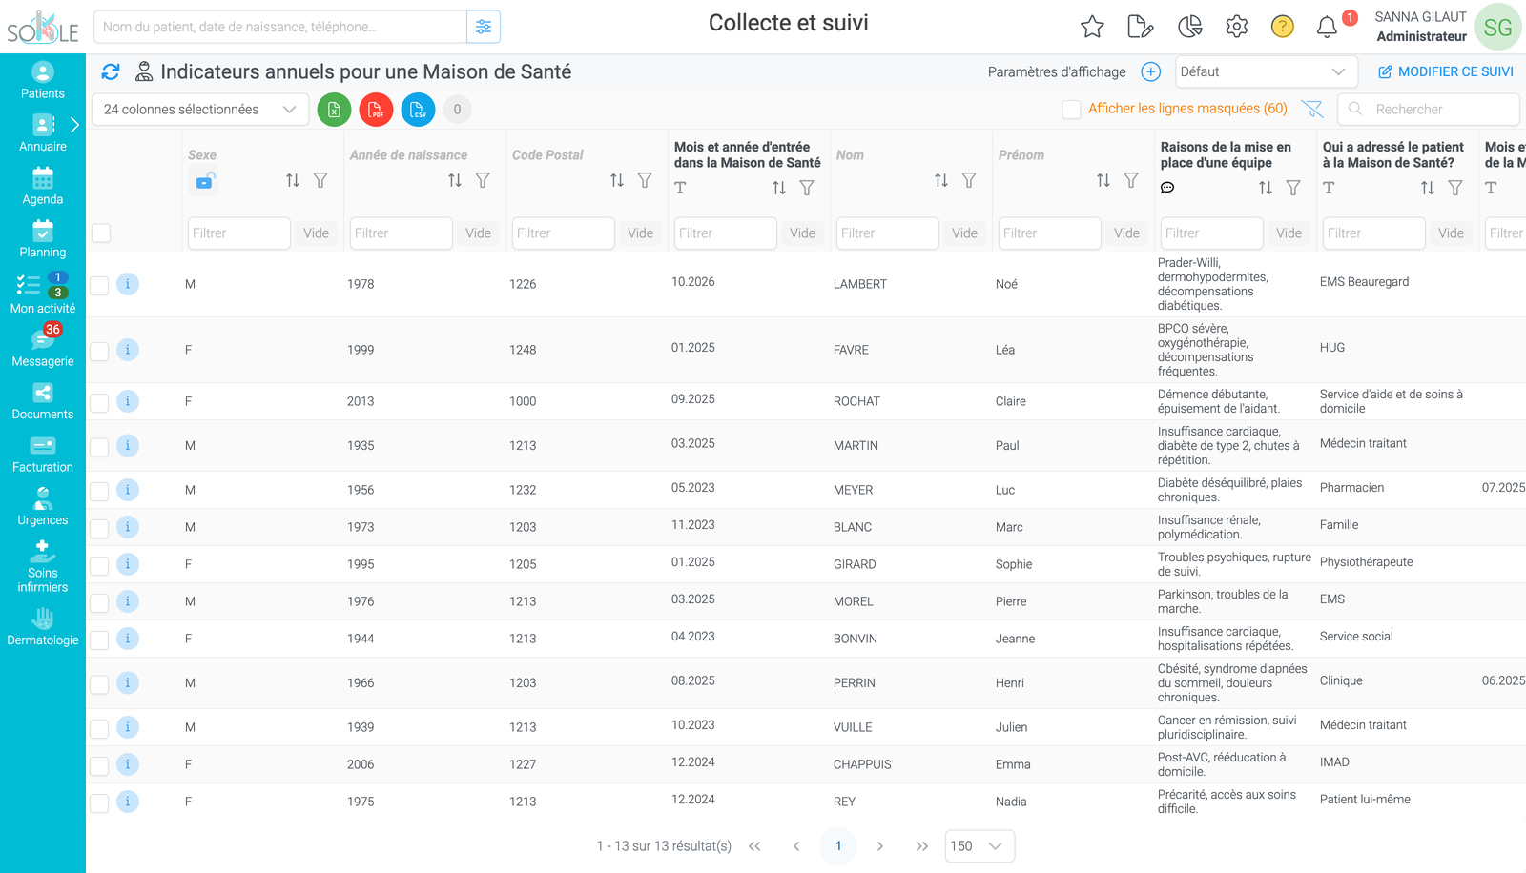
Task: Go to next page arrow
Action: 880,846
